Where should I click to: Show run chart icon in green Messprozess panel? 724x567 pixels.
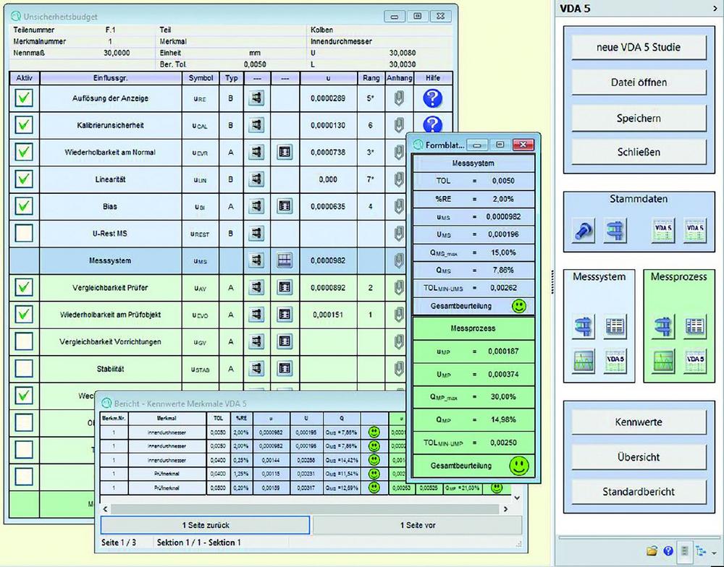[x=663, y=360]
